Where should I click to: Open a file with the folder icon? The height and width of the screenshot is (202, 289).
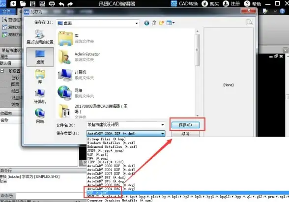point(23,3)
